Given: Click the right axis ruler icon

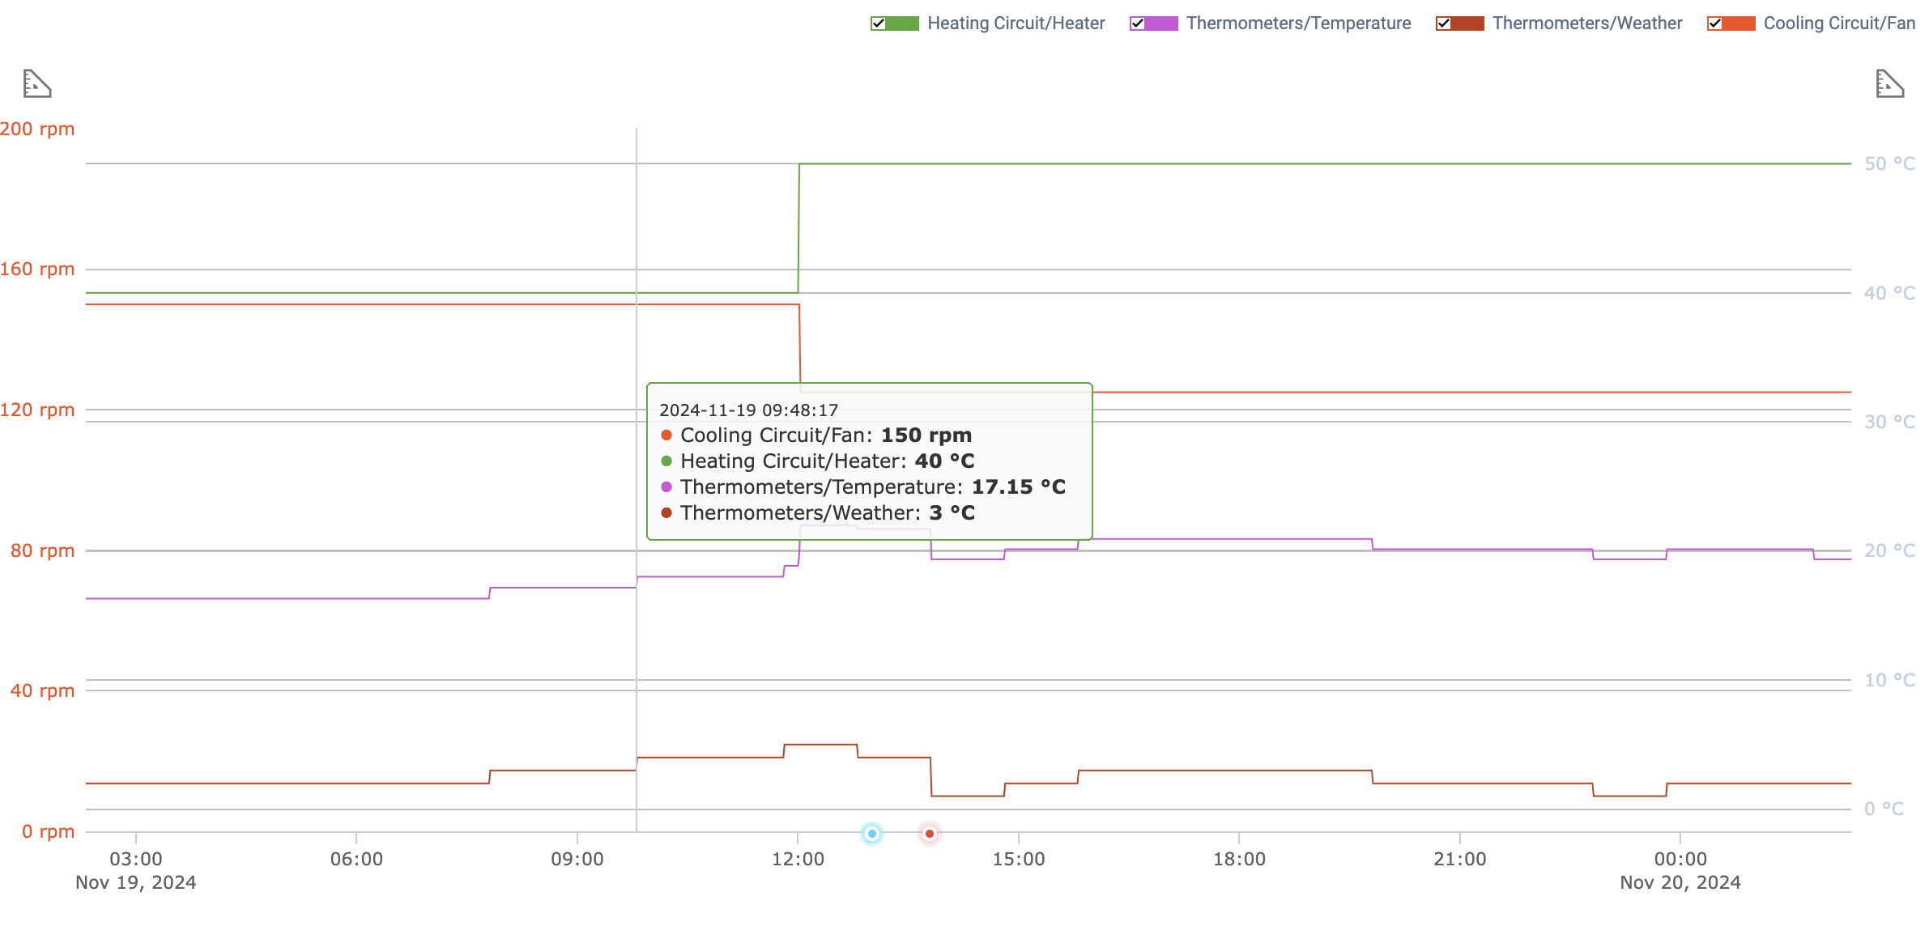Looking at the screenshot, I should point(1890,83).
